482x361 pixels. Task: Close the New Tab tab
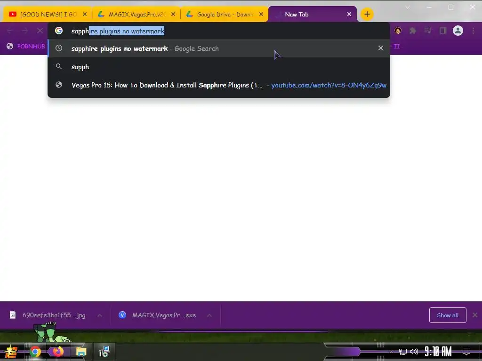pyautogui.click(x=349, y=14)
